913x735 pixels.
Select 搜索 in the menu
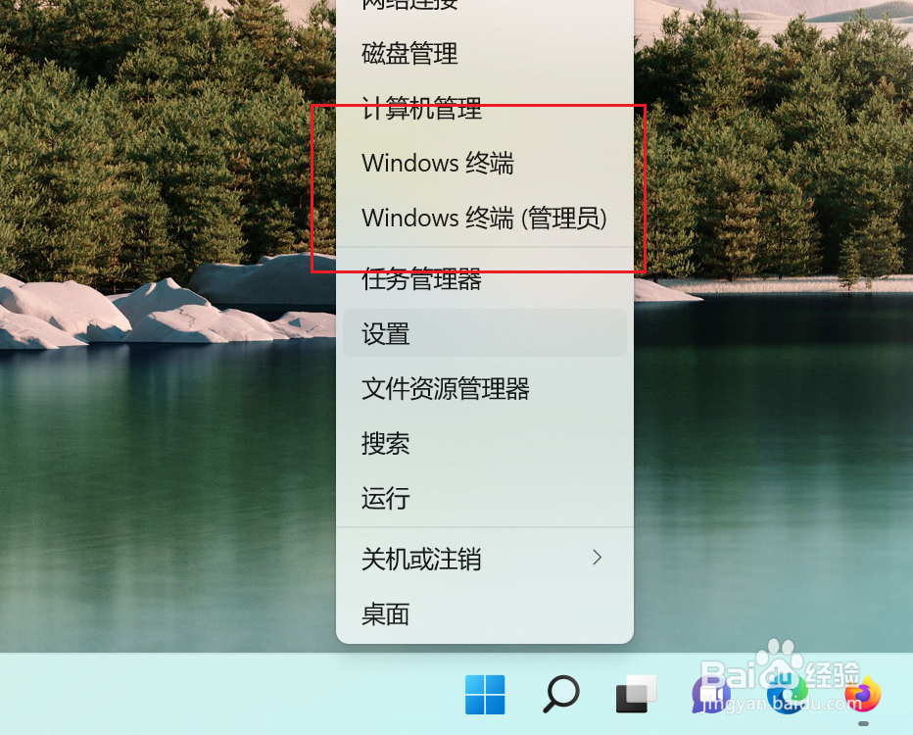pyautogui.click(x=384, y=444)
